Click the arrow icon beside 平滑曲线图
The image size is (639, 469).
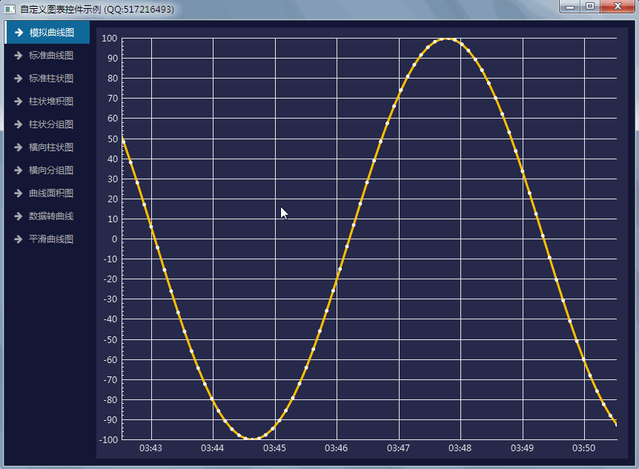(x=19, y=239)
